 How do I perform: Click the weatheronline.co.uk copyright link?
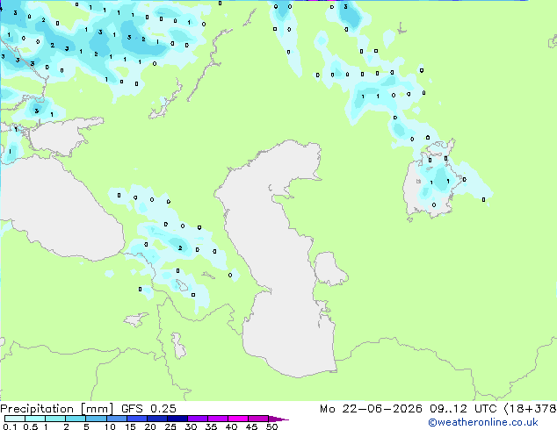pos(483,422)
